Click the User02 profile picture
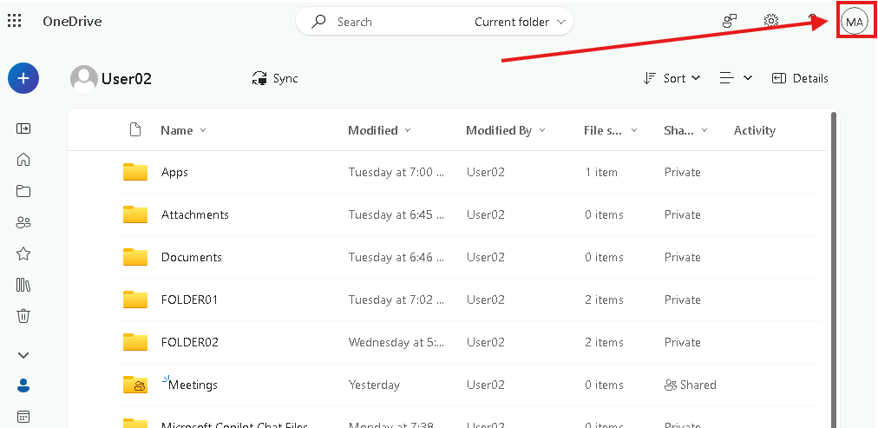878x428 pixels. point(83,78)
